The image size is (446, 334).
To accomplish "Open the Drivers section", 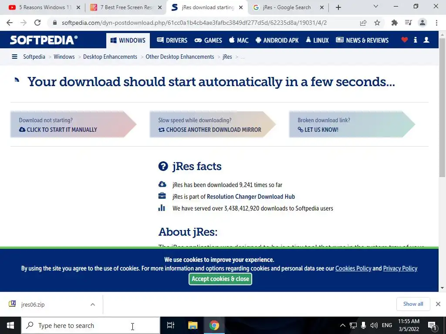I will [172, 40].
